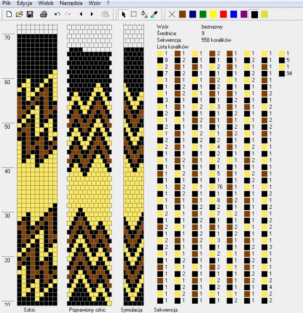Click the left black arrow to shift the pattern
The height and width of the screenshot is (313, 303).
click(x=81, y=14)
